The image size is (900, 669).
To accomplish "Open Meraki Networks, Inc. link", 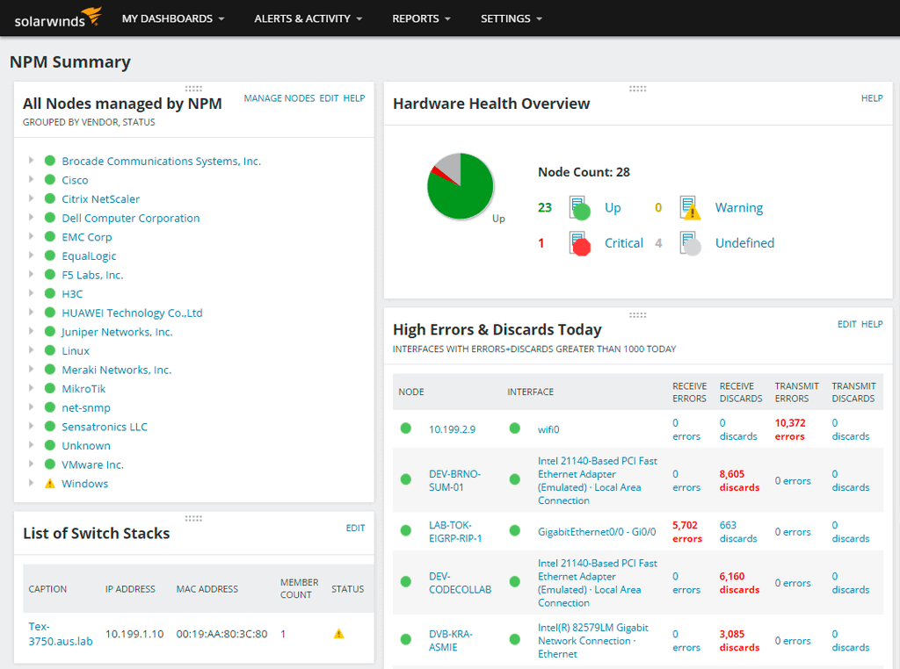I will (117, 370).
